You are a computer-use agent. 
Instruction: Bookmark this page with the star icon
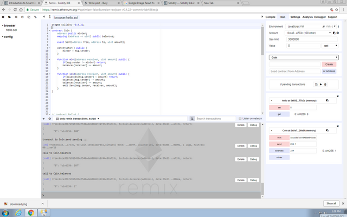(337, 10)
